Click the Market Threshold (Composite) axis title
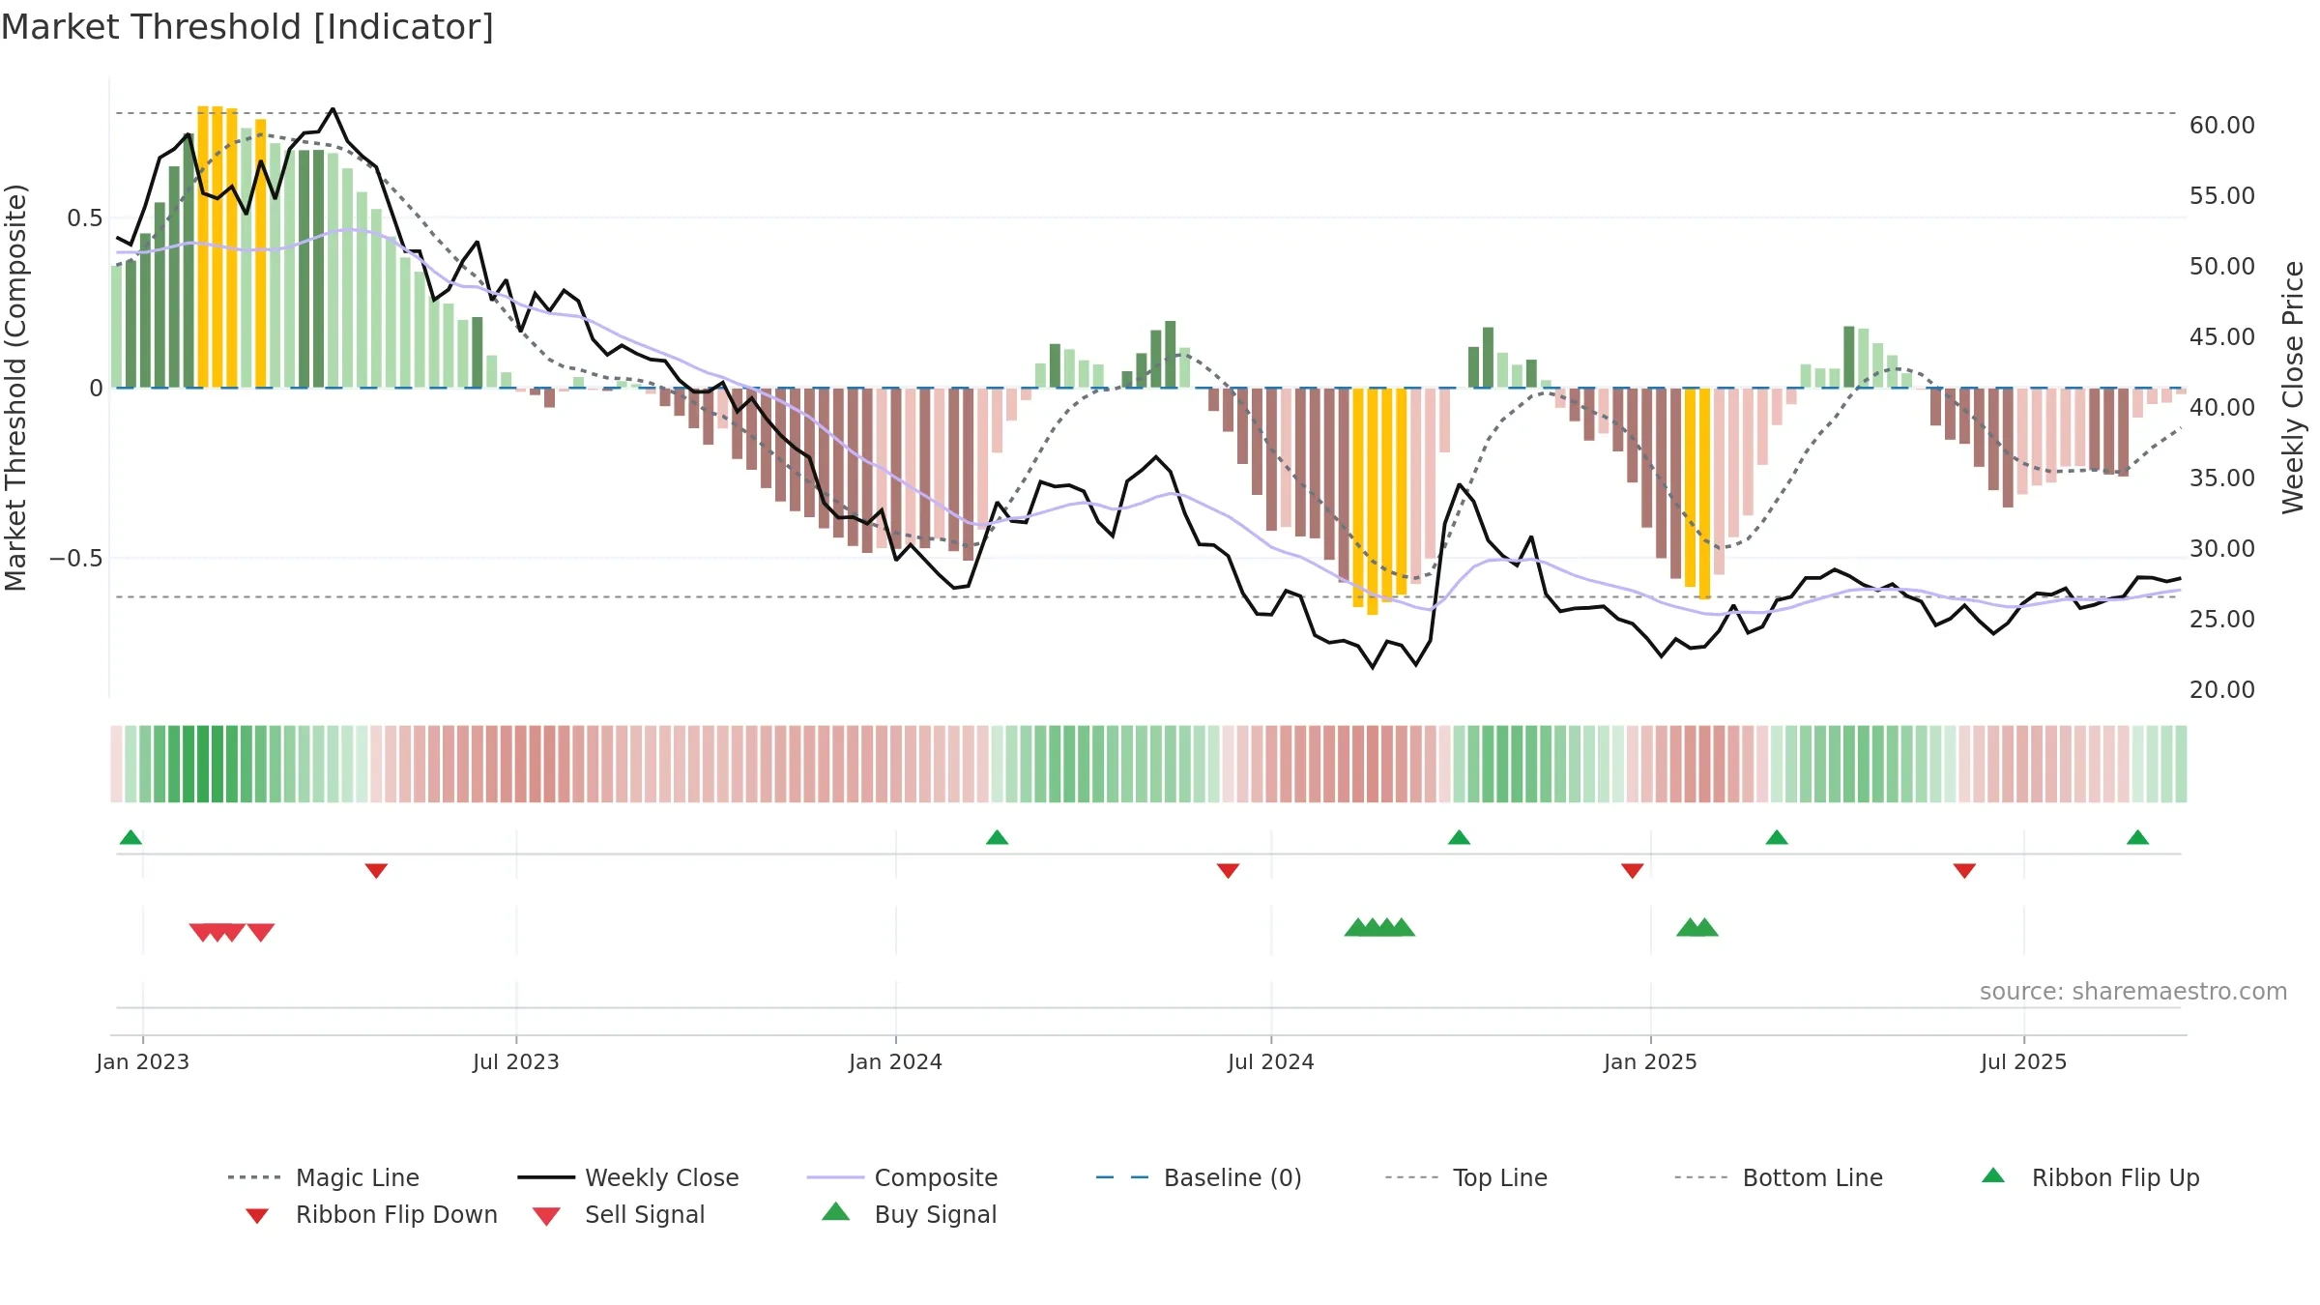The image size is (2320, 1305). 15,387
